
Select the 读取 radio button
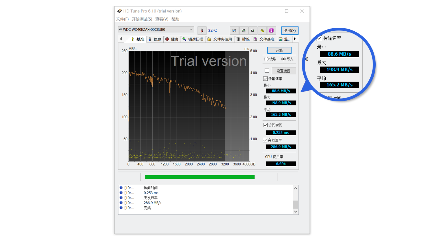[x=266, y=59]
